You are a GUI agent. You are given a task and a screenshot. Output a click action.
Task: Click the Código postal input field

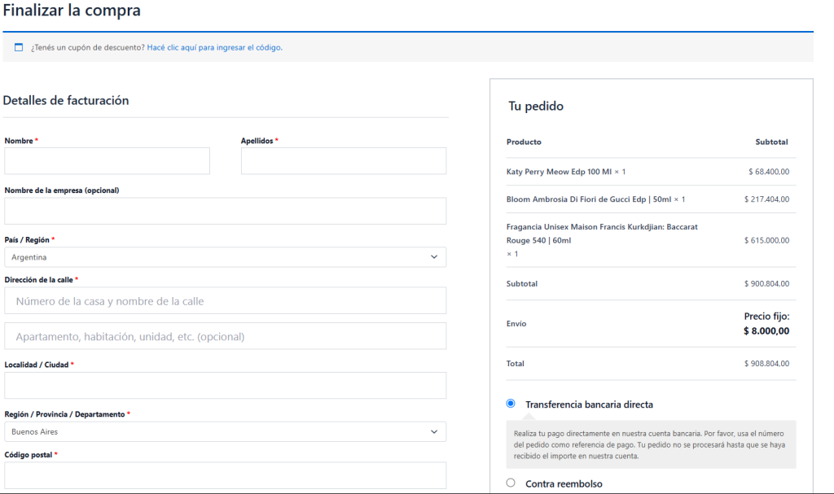(225, 475)
